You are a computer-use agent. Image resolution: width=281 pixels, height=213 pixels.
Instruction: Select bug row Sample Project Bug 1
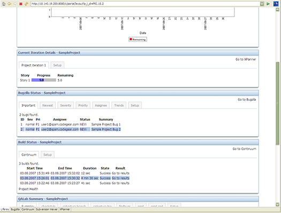pos(70,124)
